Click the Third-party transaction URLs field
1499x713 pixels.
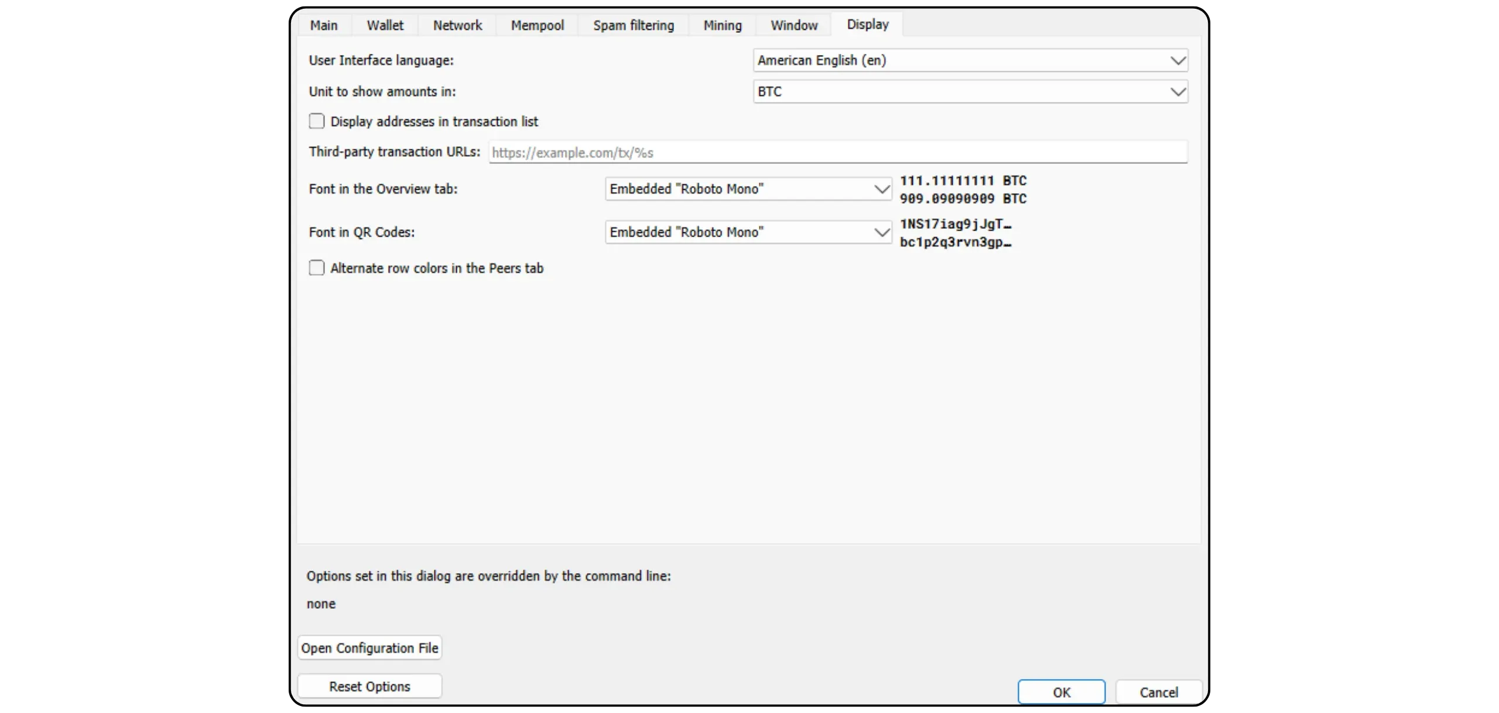coord(837,152)
